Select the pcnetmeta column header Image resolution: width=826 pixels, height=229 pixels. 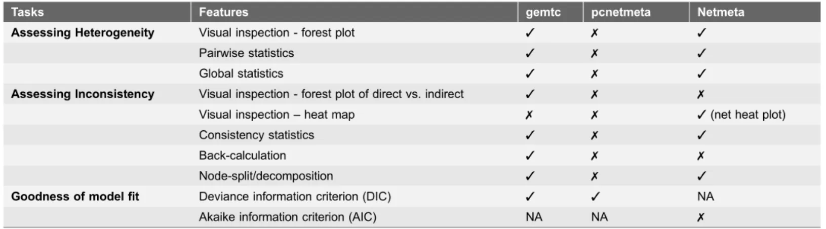click(620, 13)
